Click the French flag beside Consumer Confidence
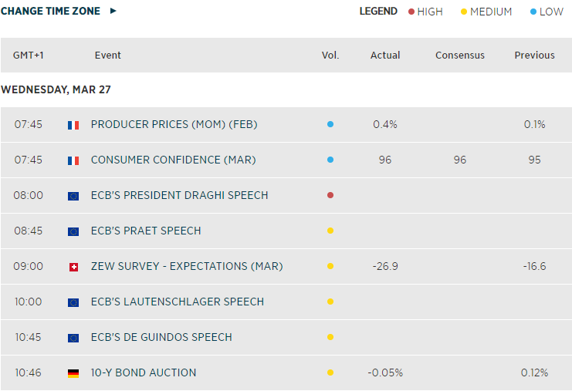Viewport: 572px width, 391px height. (x=73, y=160)
